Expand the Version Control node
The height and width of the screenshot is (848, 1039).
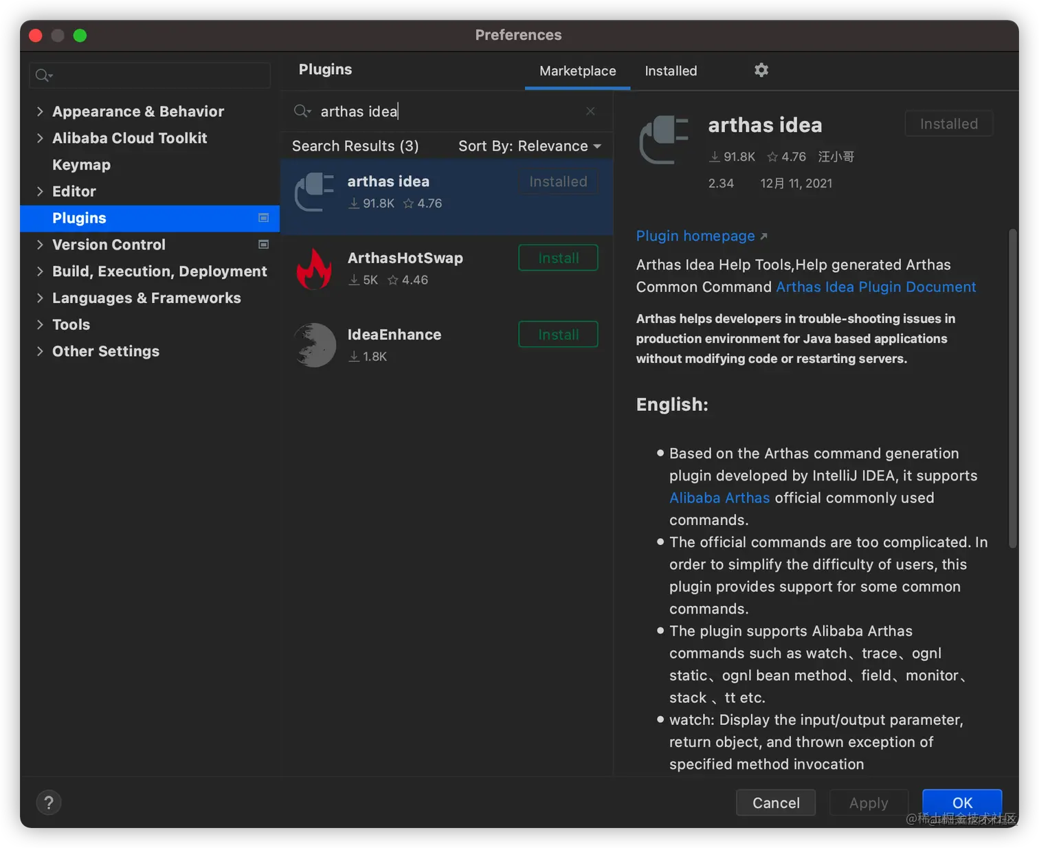40,245
